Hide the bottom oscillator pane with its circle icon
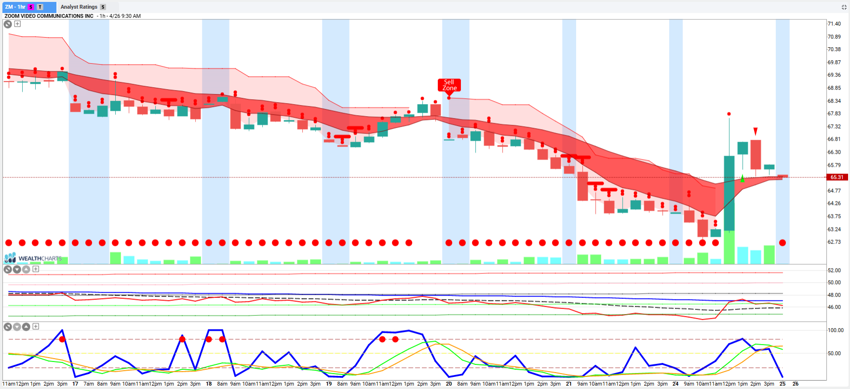The image size is (850, 389). point(8,327)
